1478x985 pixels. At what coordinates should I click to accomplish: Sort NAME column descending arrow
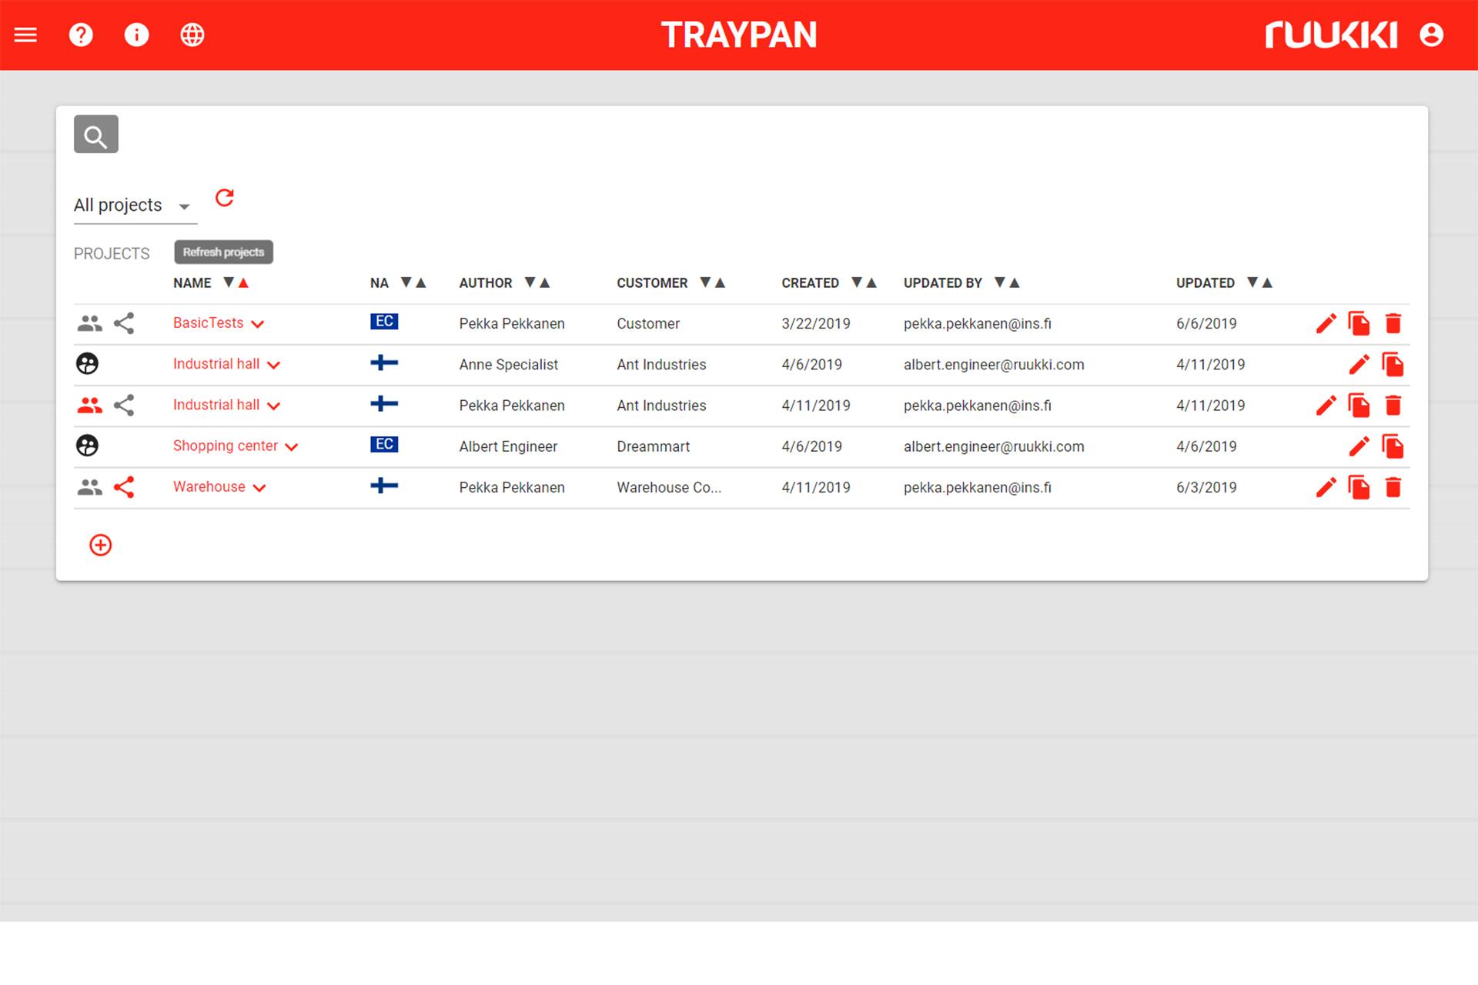[229, 282]
